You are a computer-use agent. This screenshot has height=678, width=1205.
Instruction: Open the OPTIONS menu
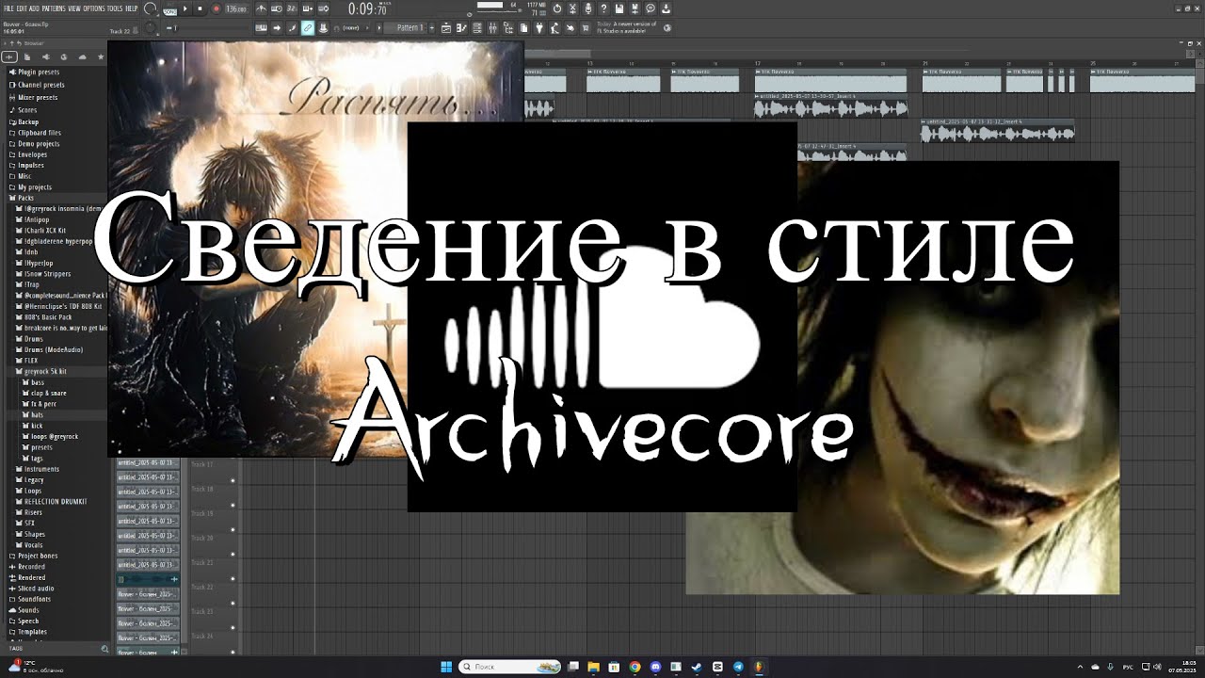(x=94, y=8)
